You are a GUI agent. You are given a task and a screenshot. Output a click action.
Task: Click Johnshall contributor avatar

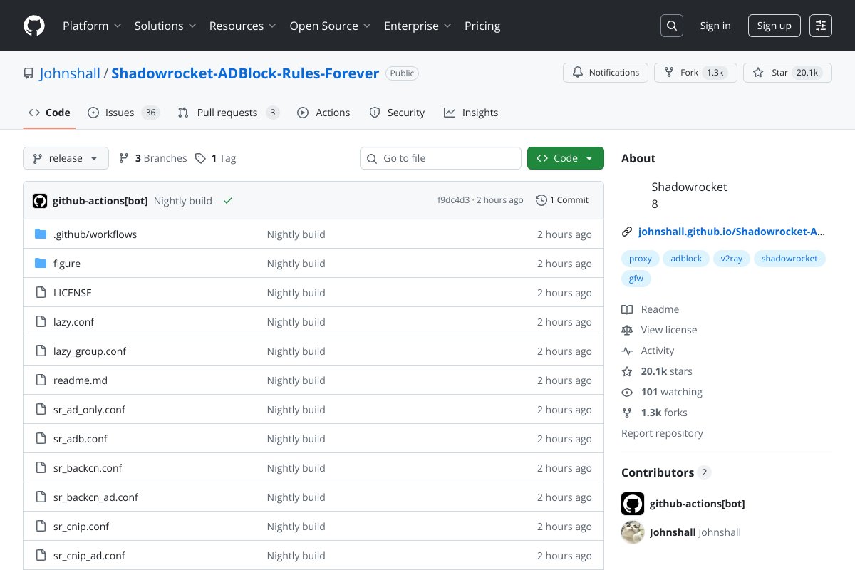[x=633, y=532]
